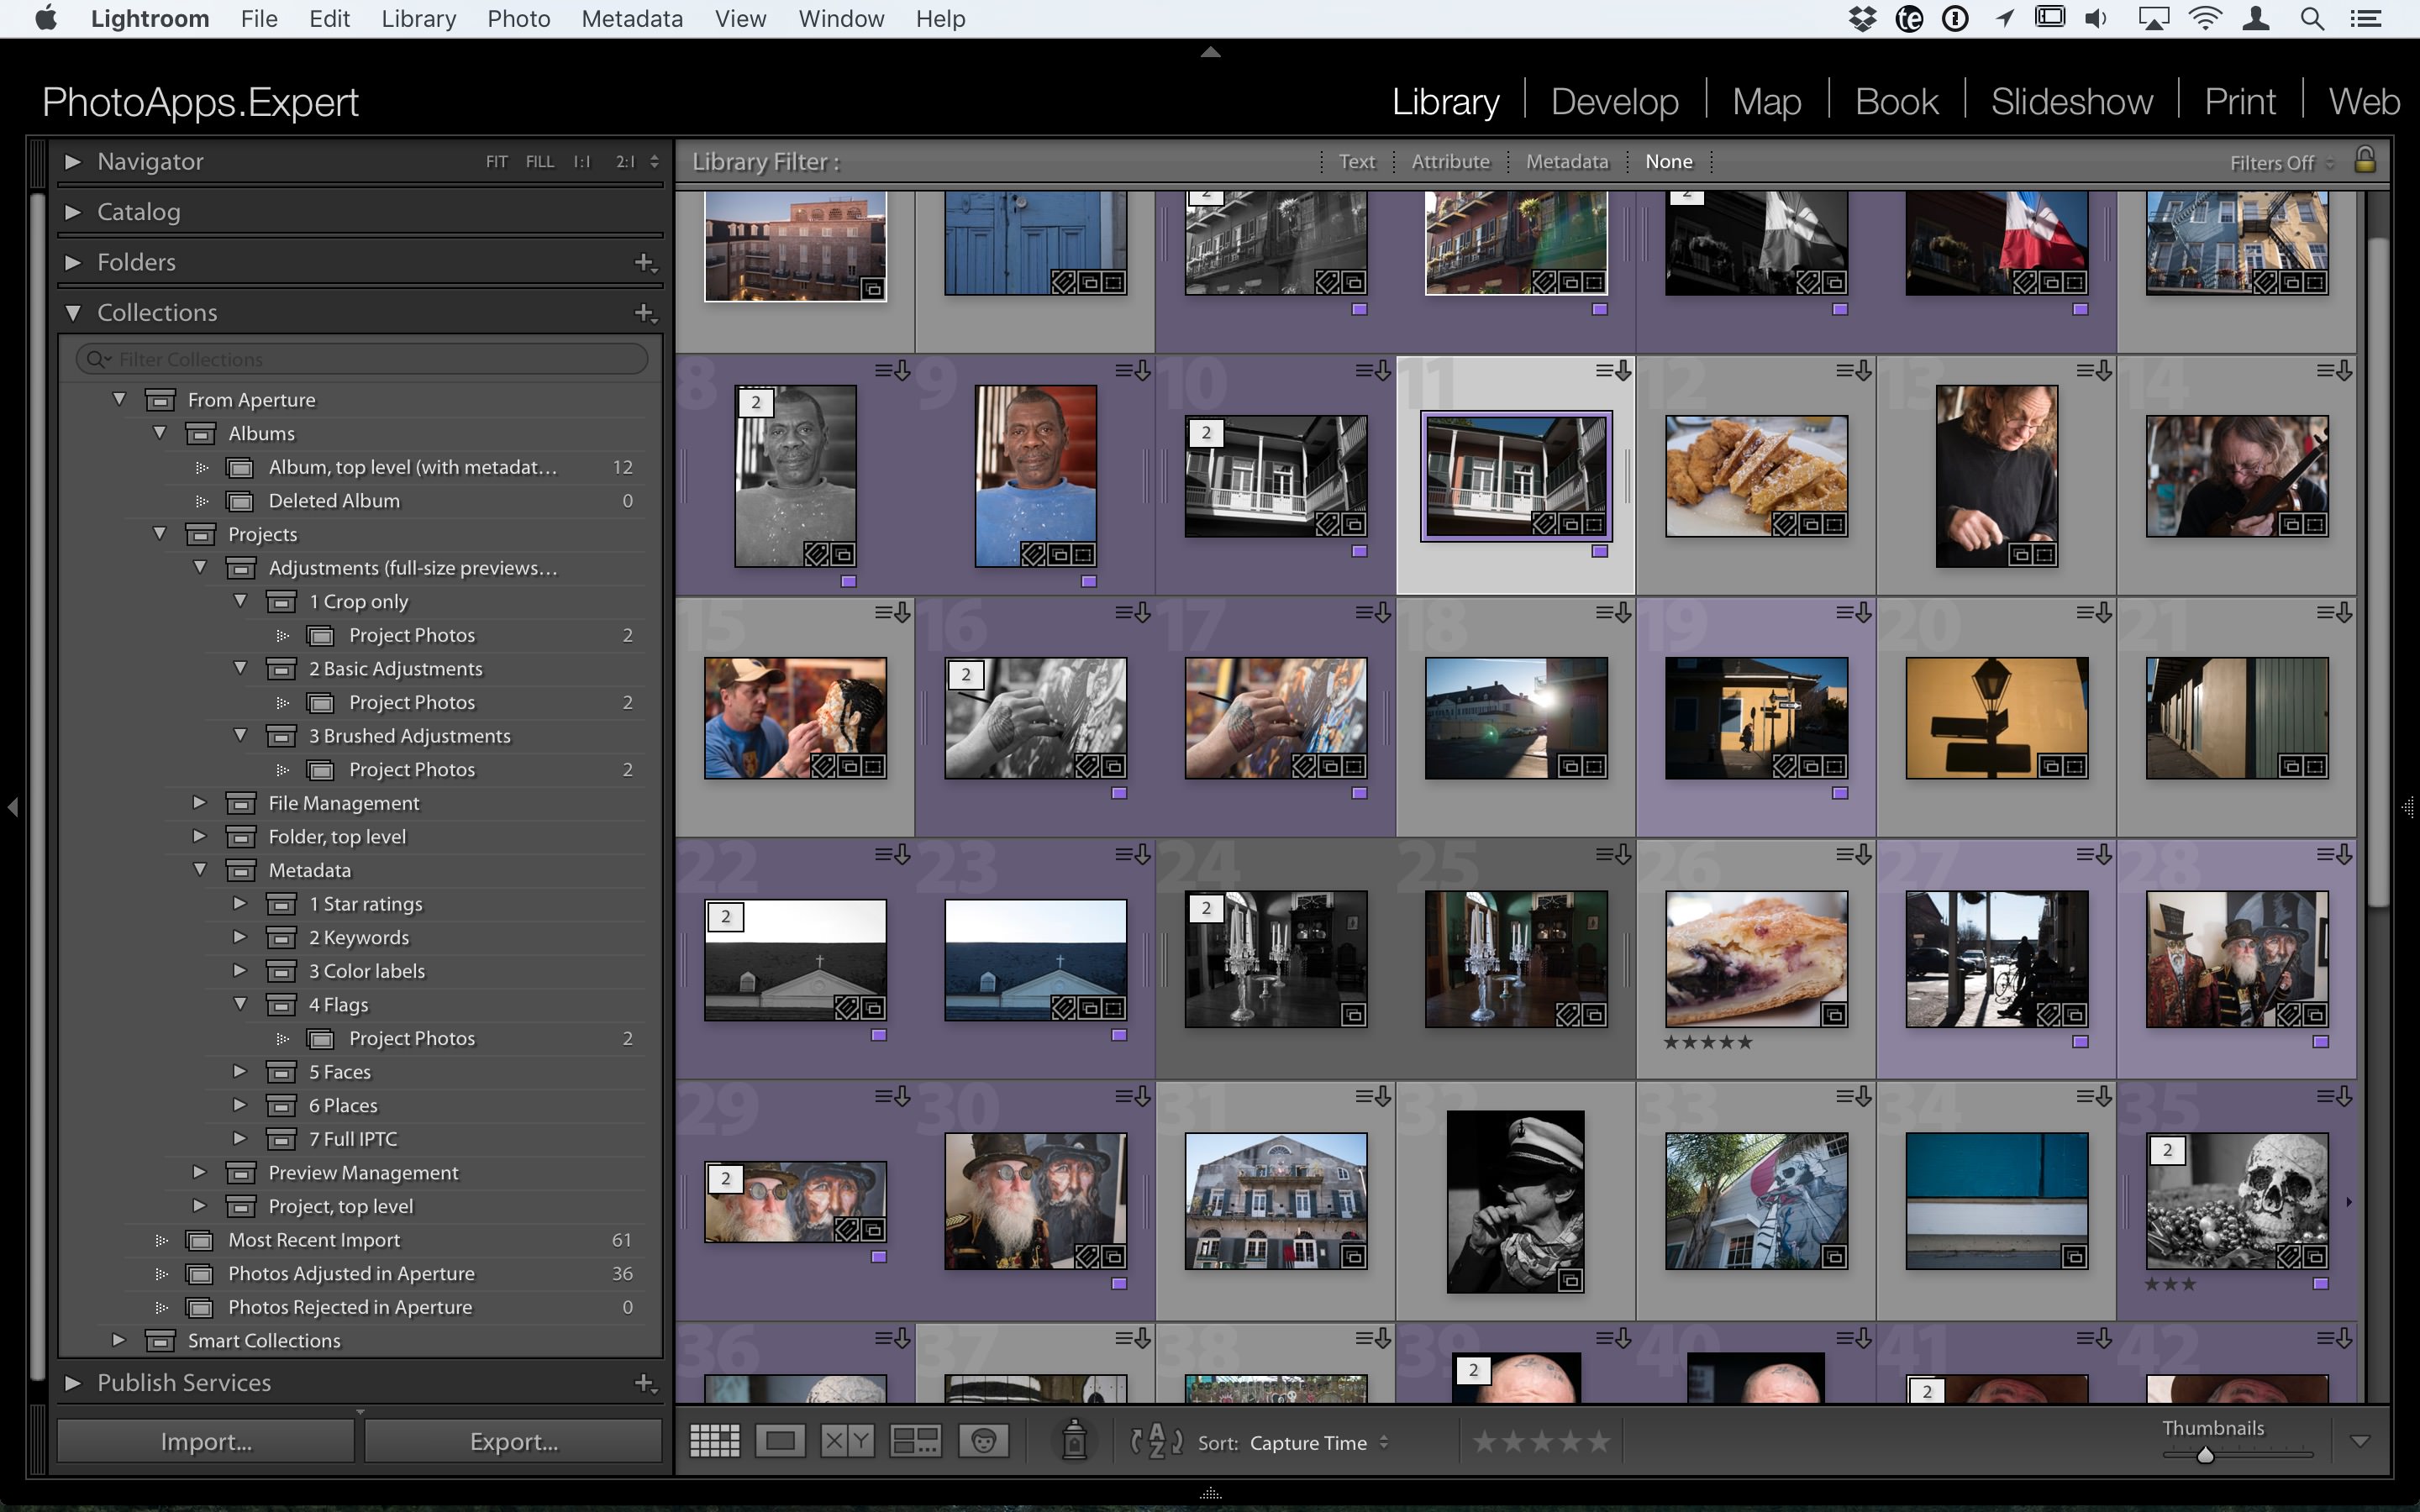Click the Import button
This screenshot has height=1512, width=2420.
click(206, 1441)
